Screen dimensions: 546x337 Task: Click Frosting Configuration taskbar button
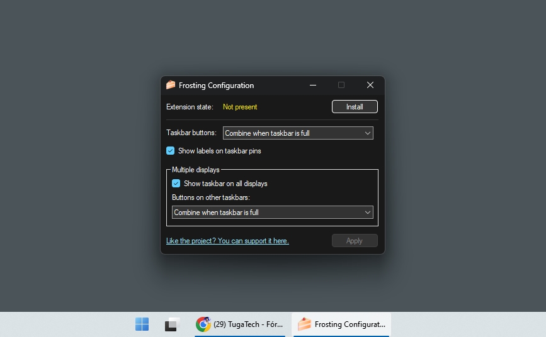pyautogui.click(x=341, y=324)
